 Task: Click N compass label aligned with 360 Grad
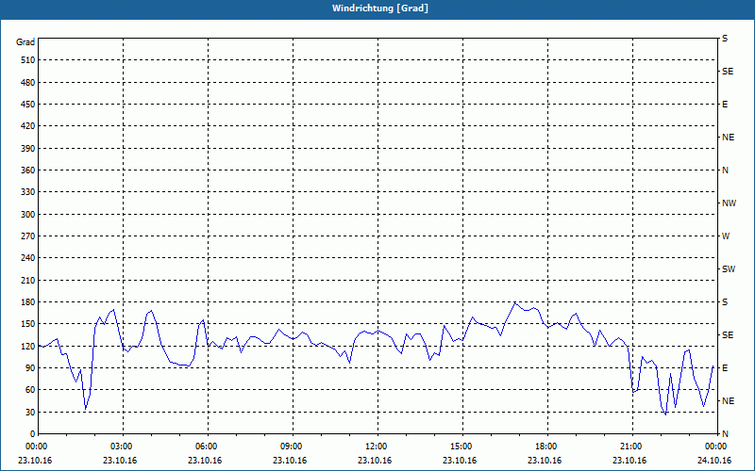[x=725, y=171]
